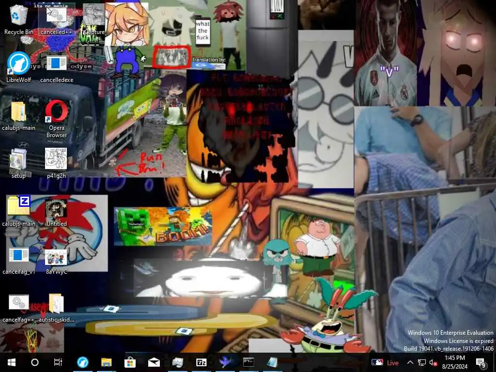Open the muted volume tray icon
The width and height of the screenshot is (496, 372).
point(434,363)
